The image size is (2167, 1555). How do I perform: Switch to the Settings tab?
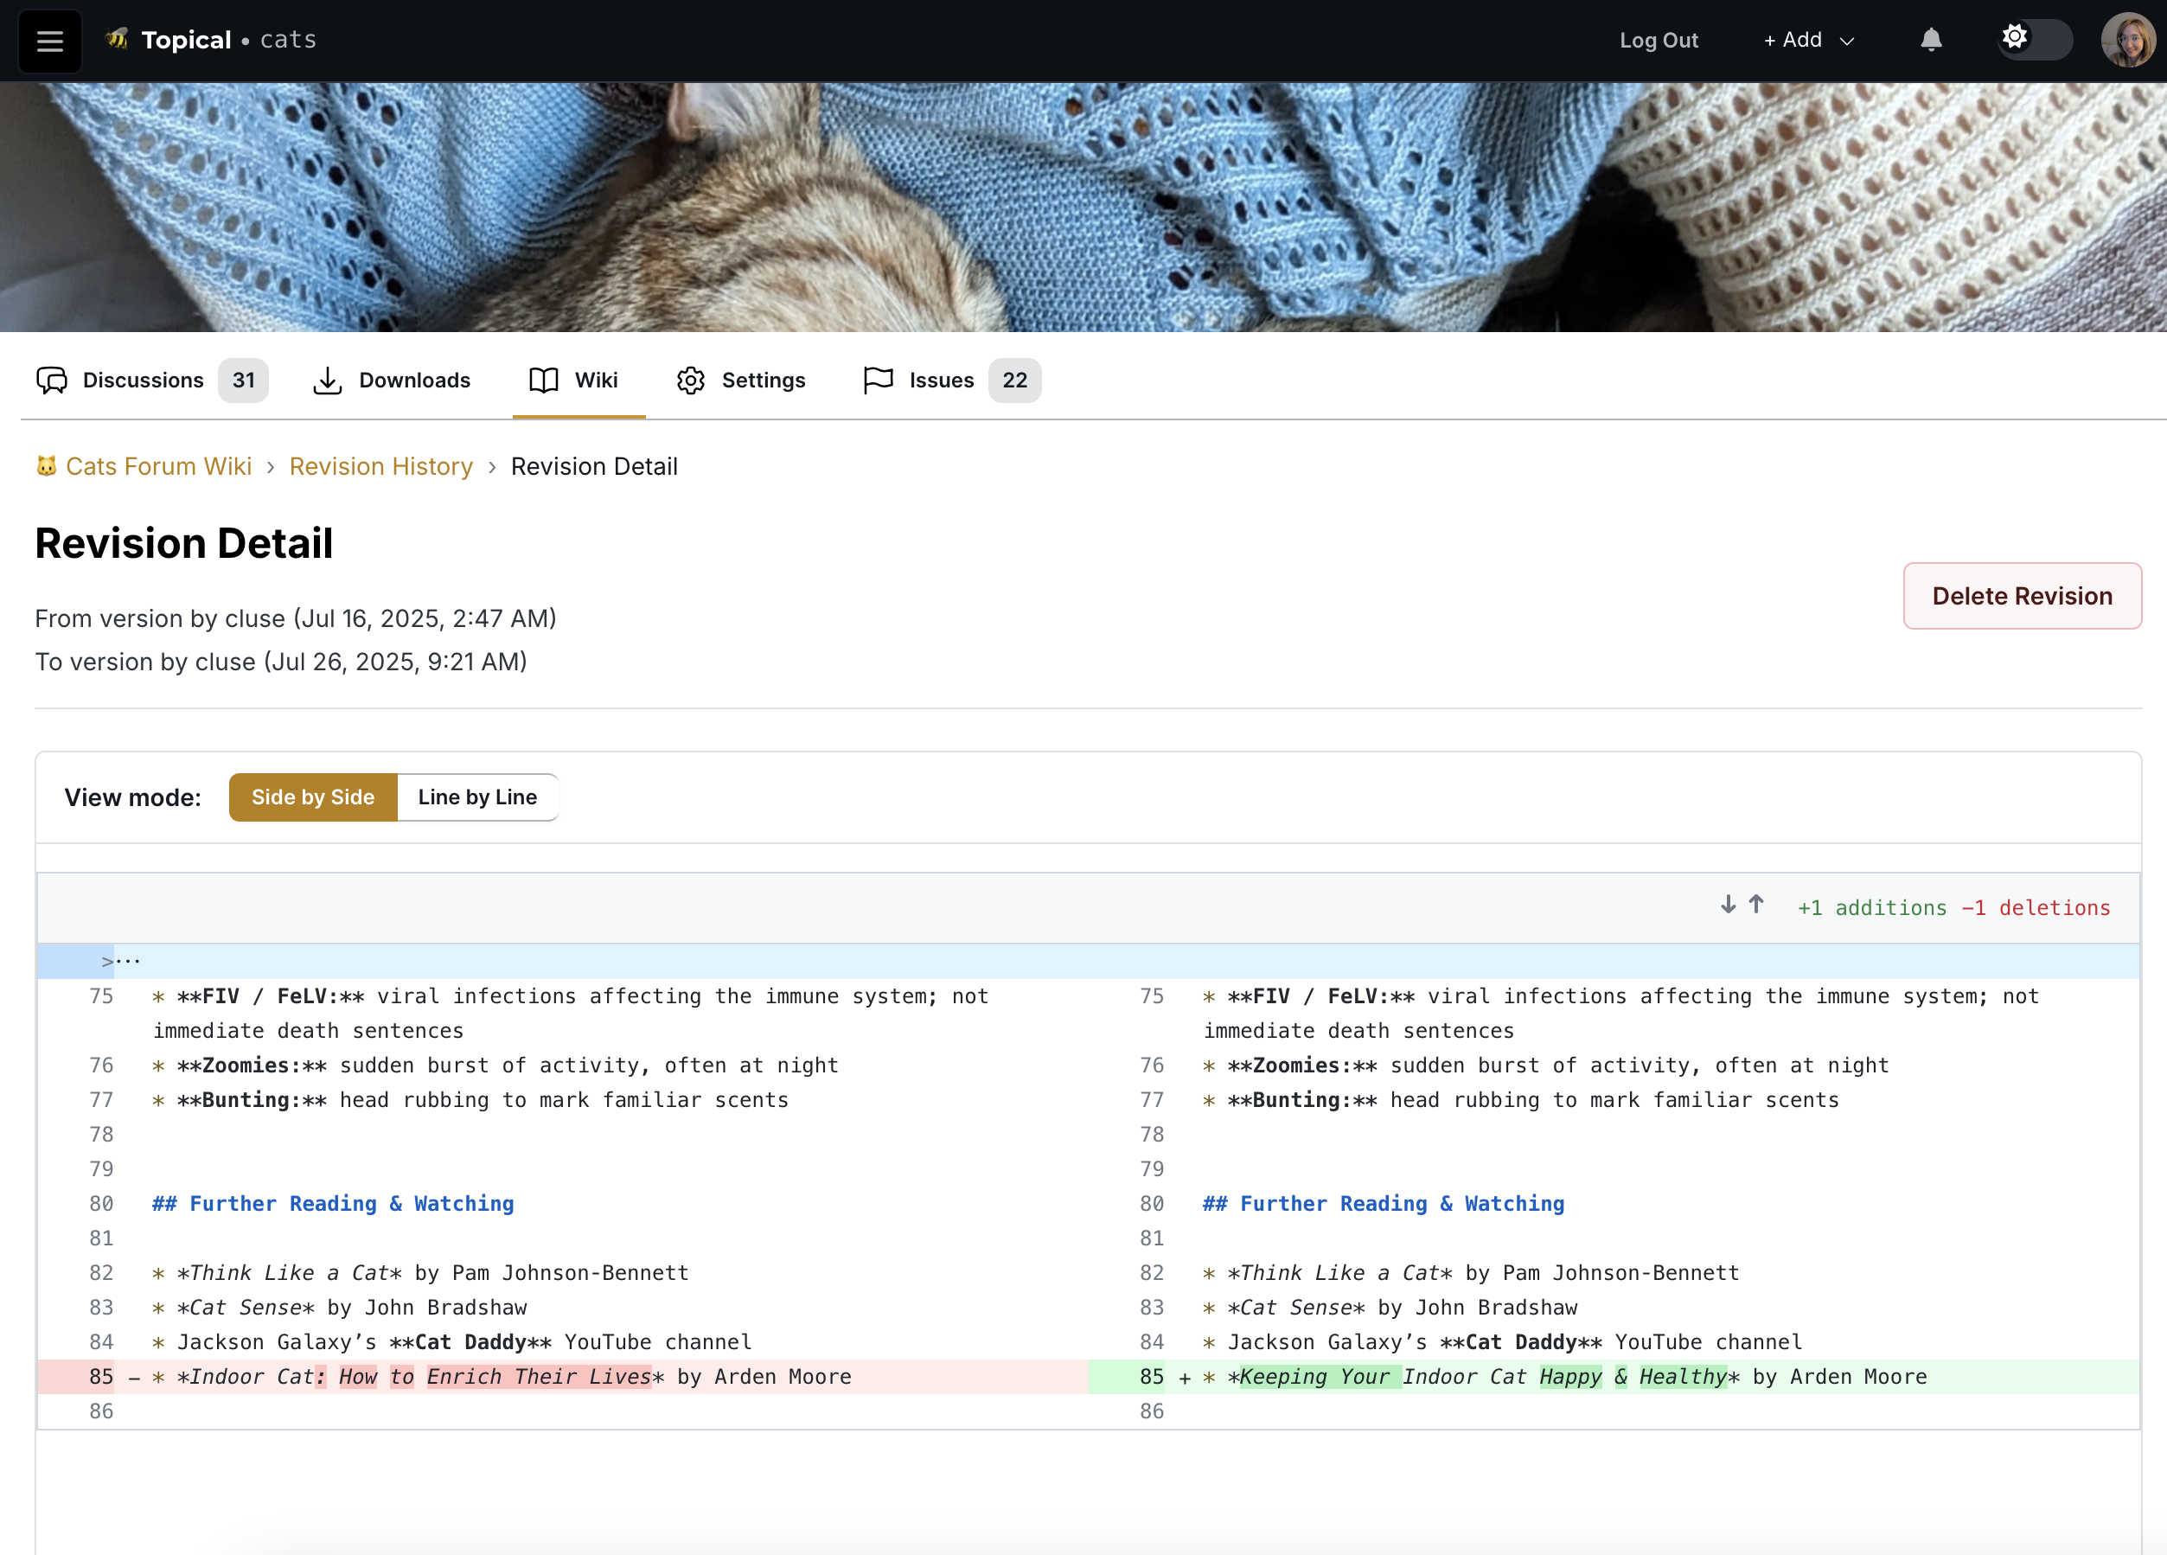740,381
